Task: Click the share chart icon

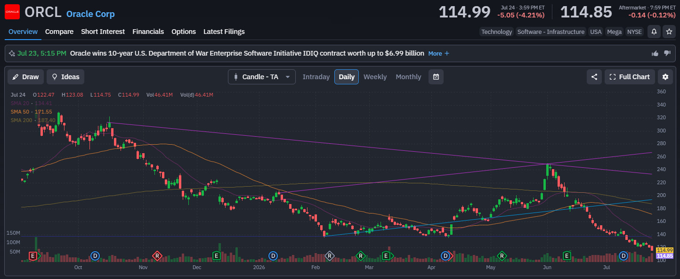Action: click(594, 77)
